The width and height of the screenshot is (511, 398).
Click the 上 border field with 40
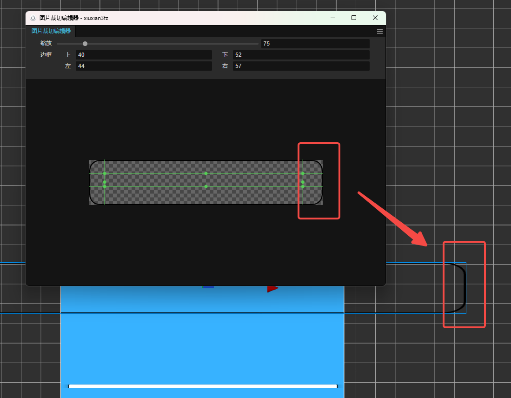coord(144,55)
